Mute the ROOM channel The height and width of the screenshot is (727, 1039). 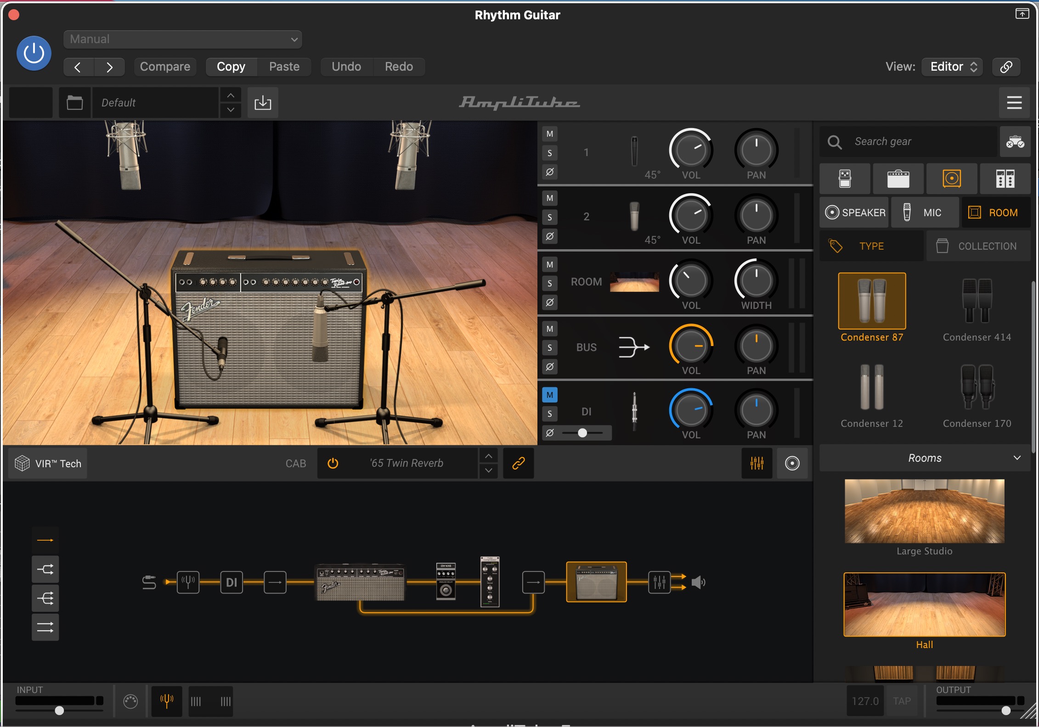pyautogui.click(x=550, y=264)
